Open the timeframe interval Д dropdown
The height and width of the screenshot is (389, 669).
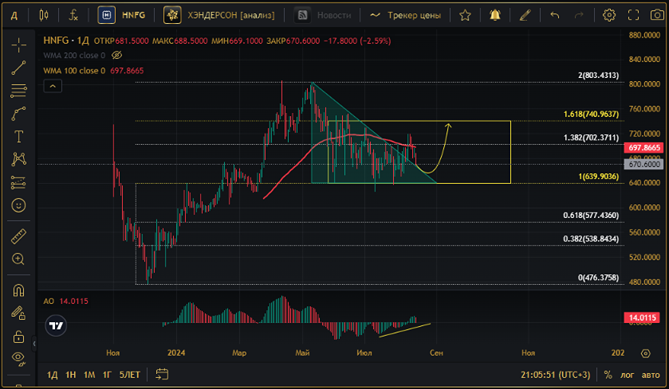coord(14,16)
